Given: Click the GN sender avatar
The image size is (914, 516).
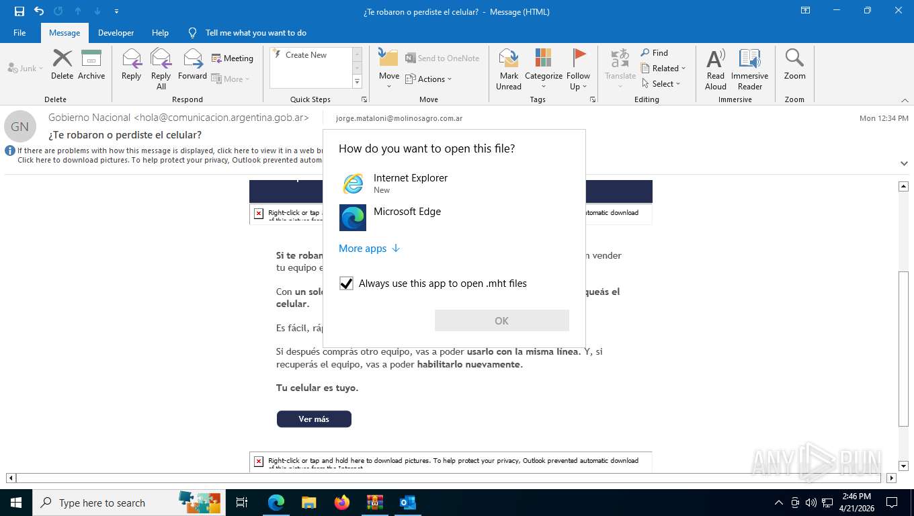Looking at the screenshot, I should tap(20, 126).
